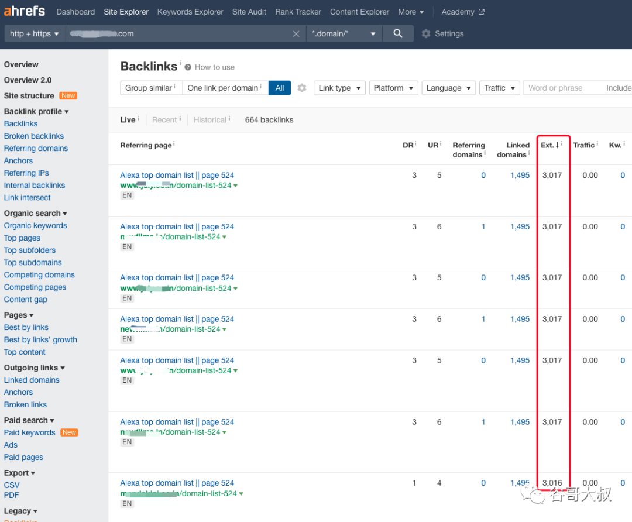Viewport: 632px width, 522px height.
Task: Click the search magnifier button
Action: pos(398,33)
